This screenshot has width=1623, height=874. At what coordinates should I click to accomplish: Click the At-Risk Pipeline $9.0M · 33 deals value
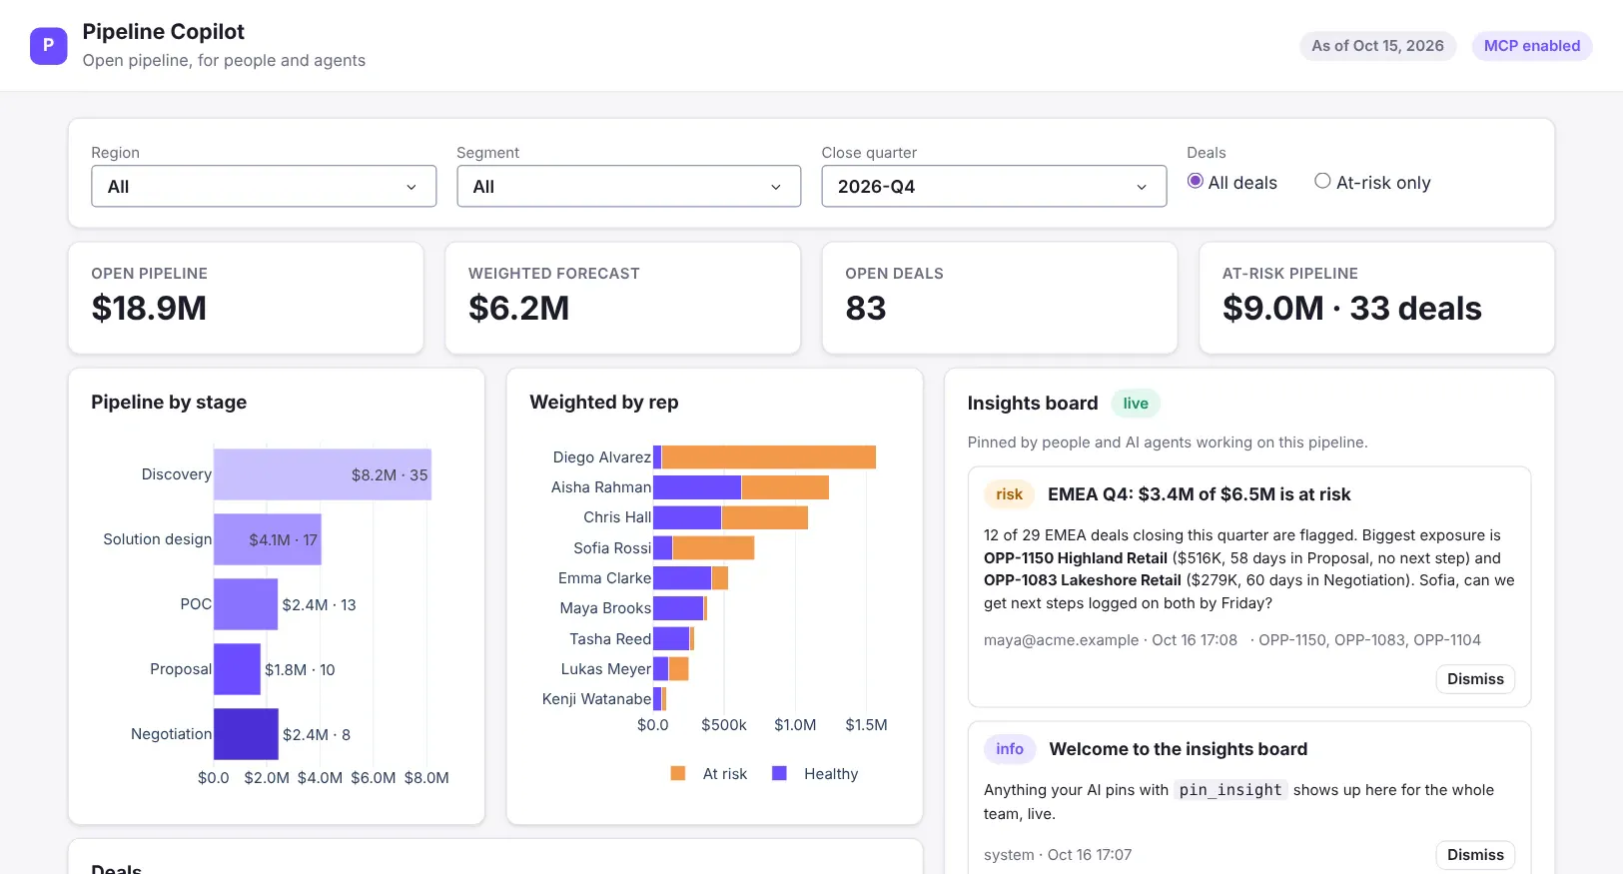tap(1352, 309)
